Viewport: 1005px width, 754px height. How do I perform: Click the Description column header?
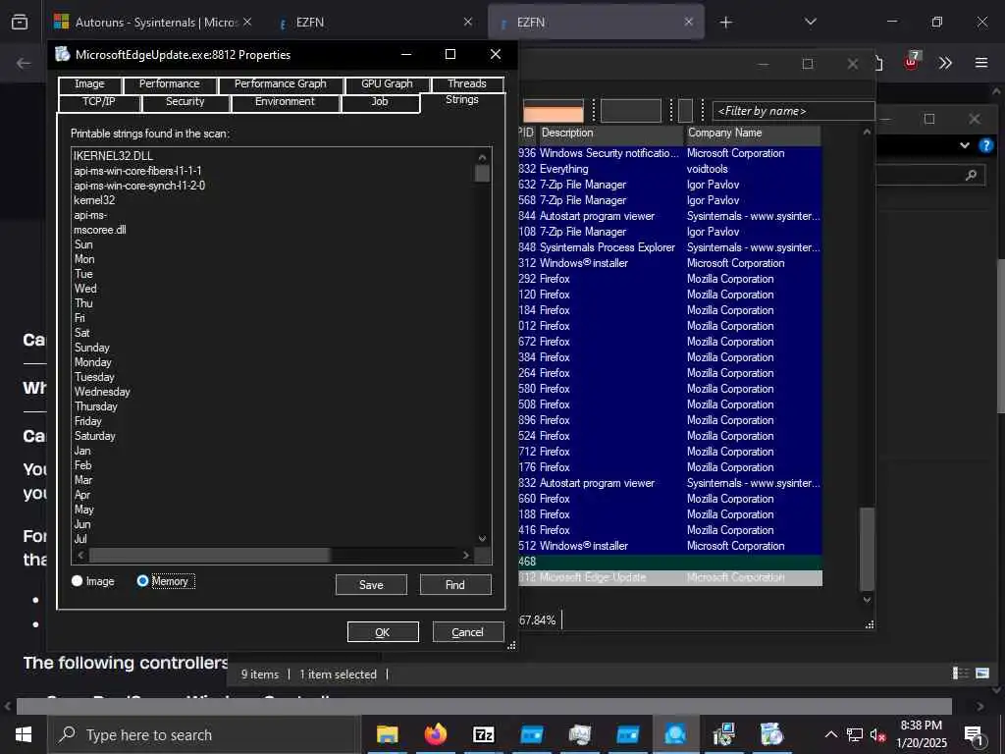coord(610,134)
